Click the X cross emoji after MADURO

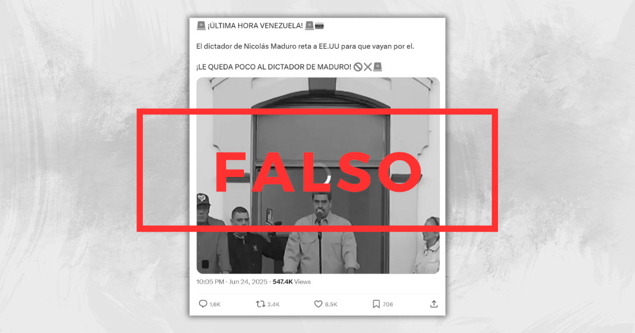tap(368, 67)
